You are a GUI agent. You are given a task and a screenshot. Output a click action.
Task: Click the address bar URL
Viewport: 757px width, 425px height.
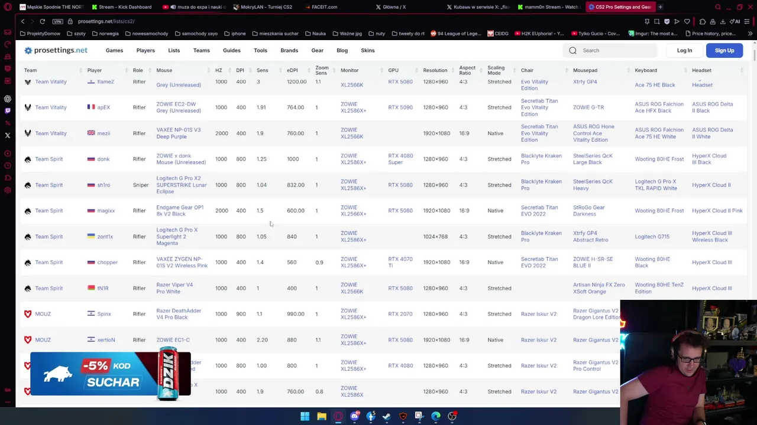pos(106,21)
